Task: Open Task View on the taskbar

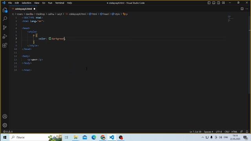Action: [x=66, y=137]
